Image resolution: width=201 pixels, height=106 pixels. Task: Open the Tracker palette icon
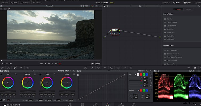coord(105,68)
